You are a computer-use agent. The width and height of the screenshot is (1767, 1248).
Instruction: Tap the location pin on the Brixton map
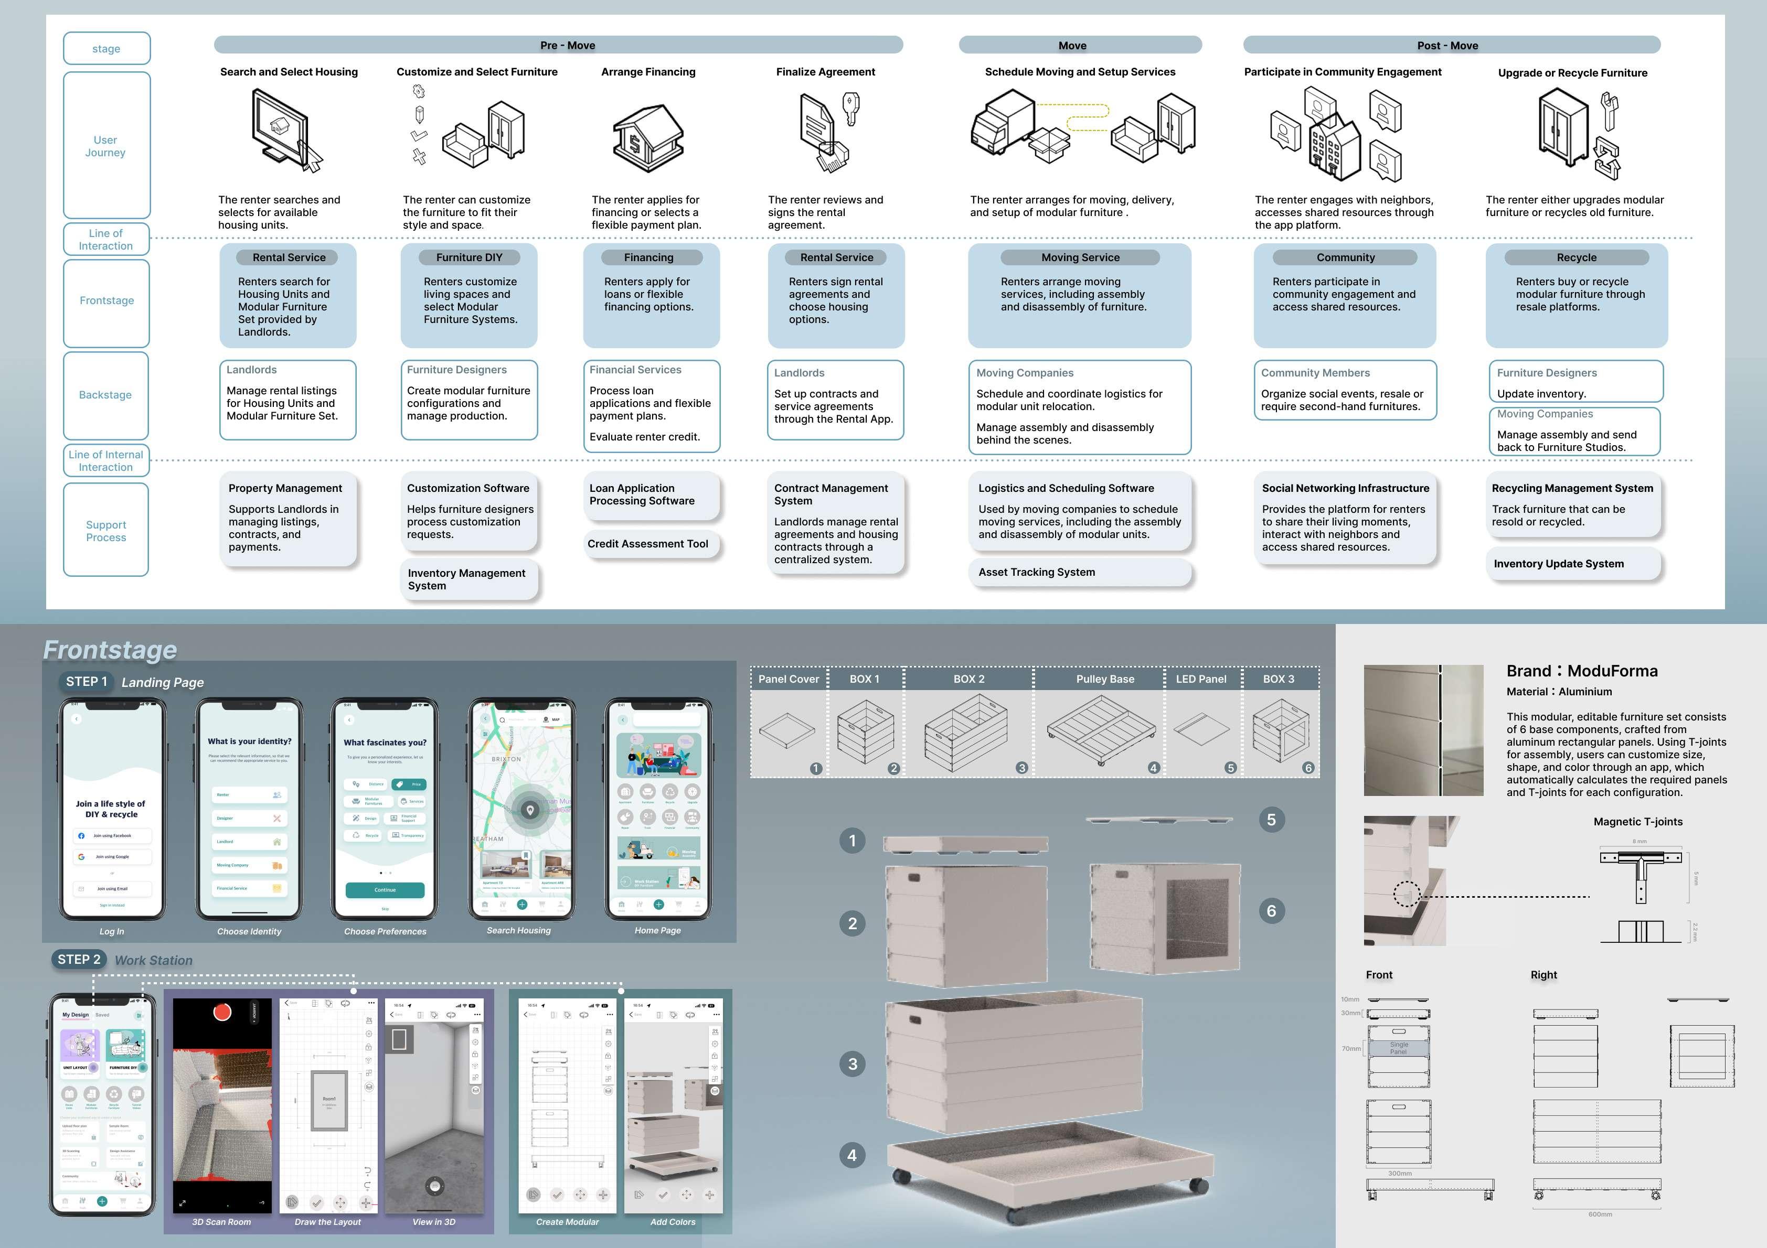[x=529, y=810]
